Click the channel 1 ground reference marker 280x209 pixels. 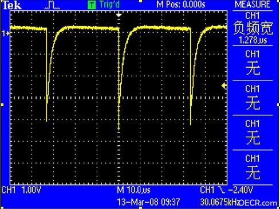pyautogui.click(x=6, y=33)
